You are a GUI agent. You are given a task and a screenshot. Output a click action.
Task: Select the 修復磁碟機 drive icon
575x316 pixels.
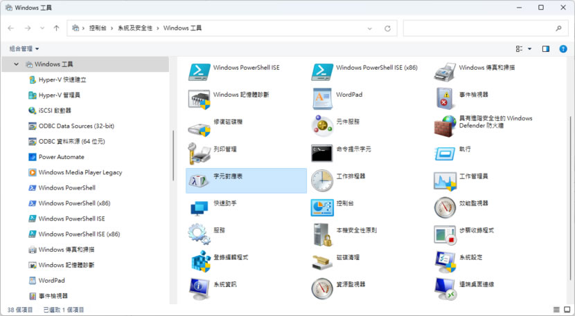pyautogui.click(x=199, y=129)
